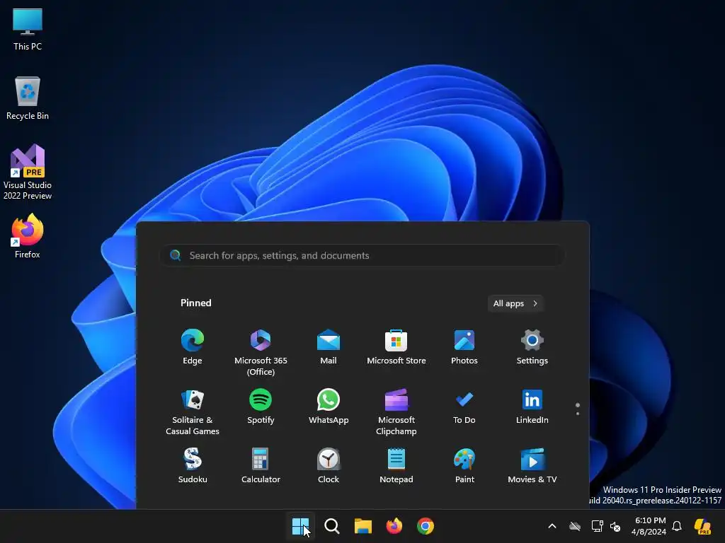Select Visual Studio 2022 Preview shortcut
This screenshot has width=725, height=543.
28,173
